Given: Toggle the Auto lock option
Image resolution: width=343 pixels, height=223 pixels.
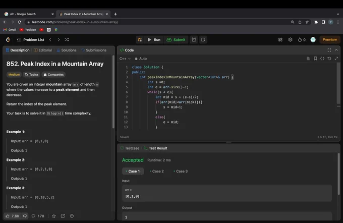Looking at the screenshot, I should pos(141,59).
